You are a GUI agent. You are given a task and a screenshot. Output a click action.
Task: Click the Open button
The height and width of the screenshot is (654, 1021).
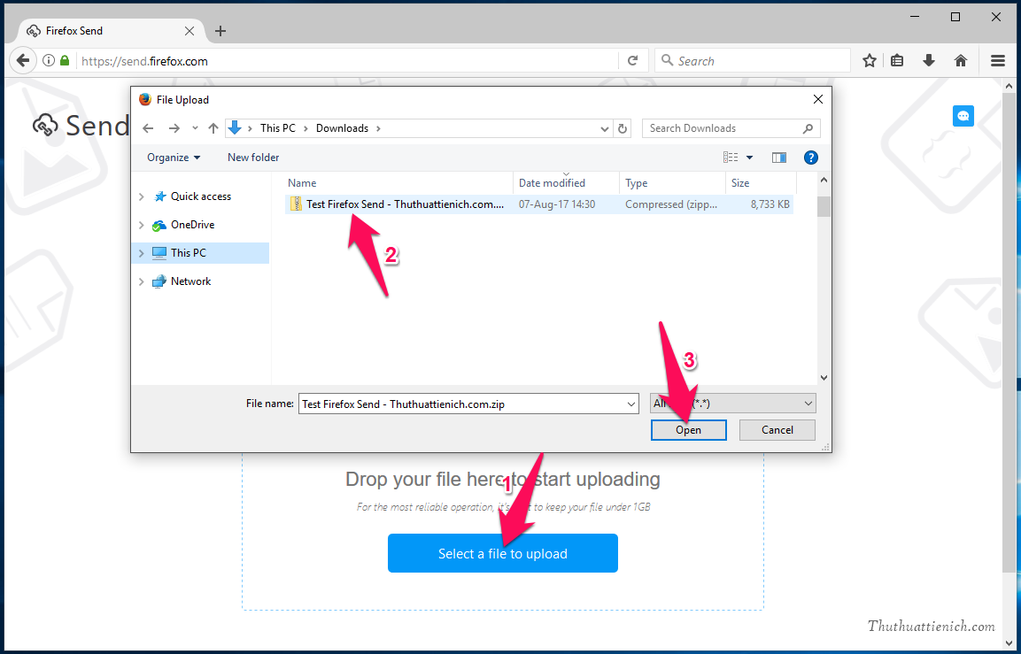pos(688,430)
